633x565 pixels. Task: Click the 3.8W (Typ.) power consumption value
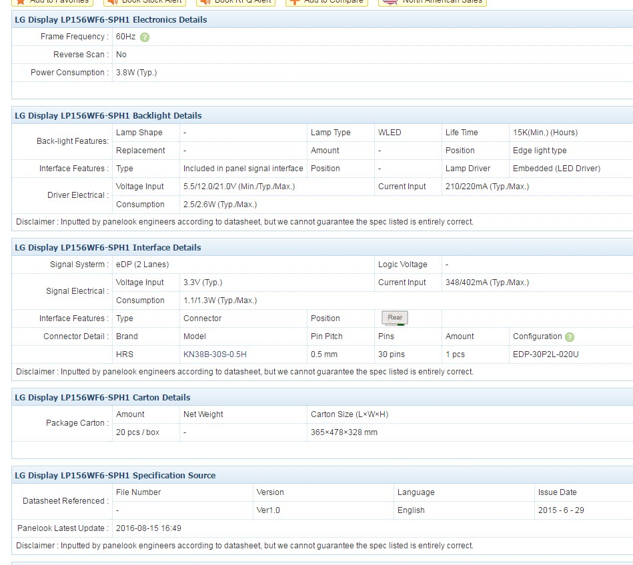point(137,73)
